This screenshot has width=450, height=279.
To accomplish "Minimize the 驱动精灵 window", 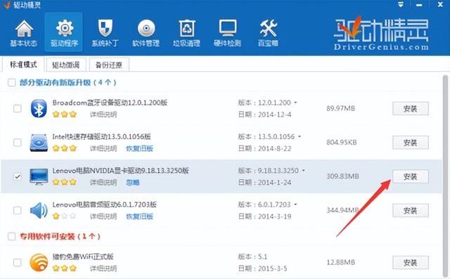I will click(419, 5).
